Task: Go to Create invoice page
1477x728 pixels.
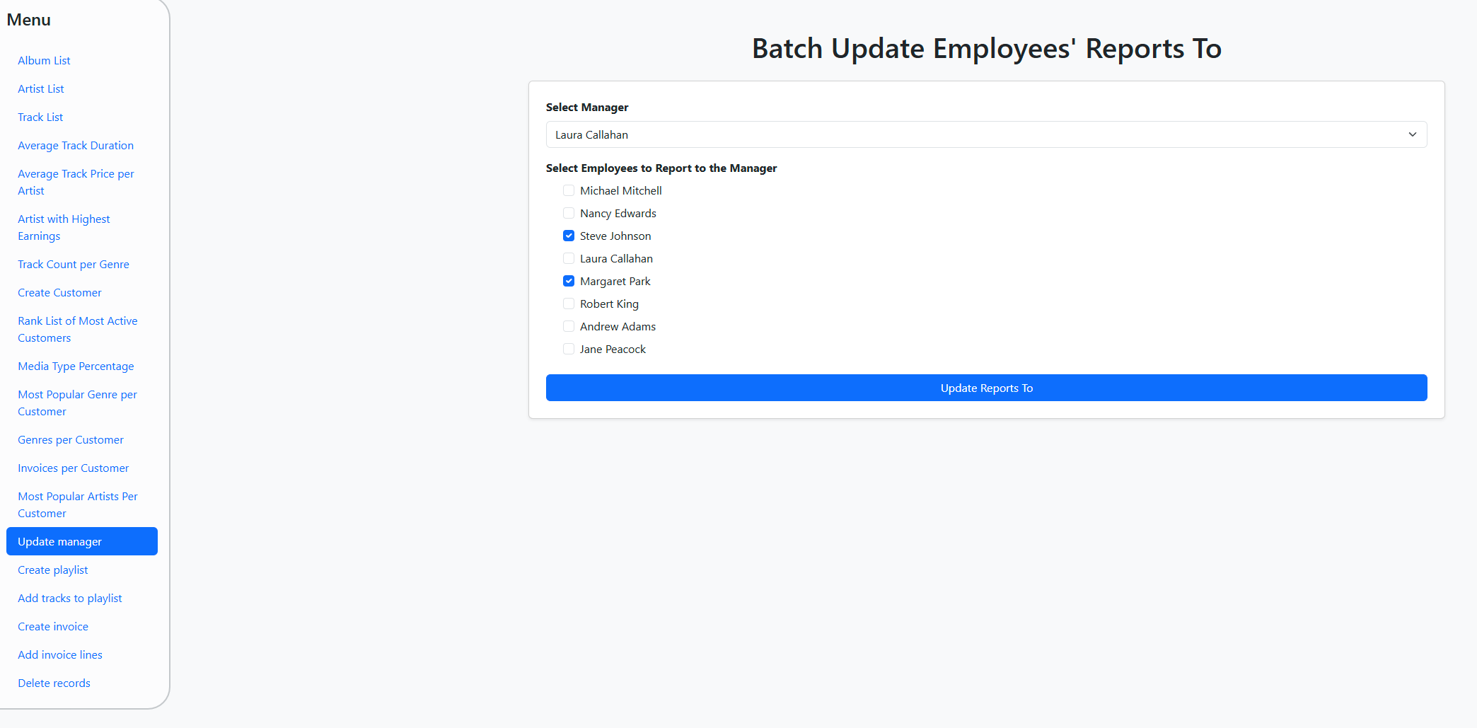Action: [53, 626]
